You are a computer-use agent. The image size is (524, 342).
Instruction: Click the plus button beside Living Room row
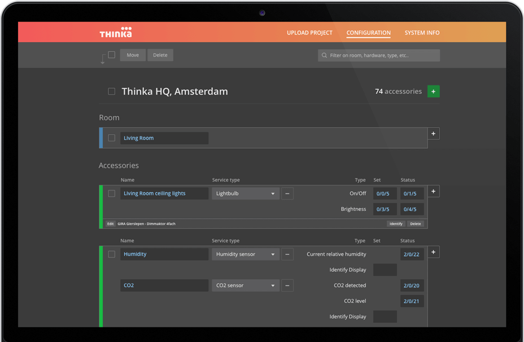click(x=434, y=133)
